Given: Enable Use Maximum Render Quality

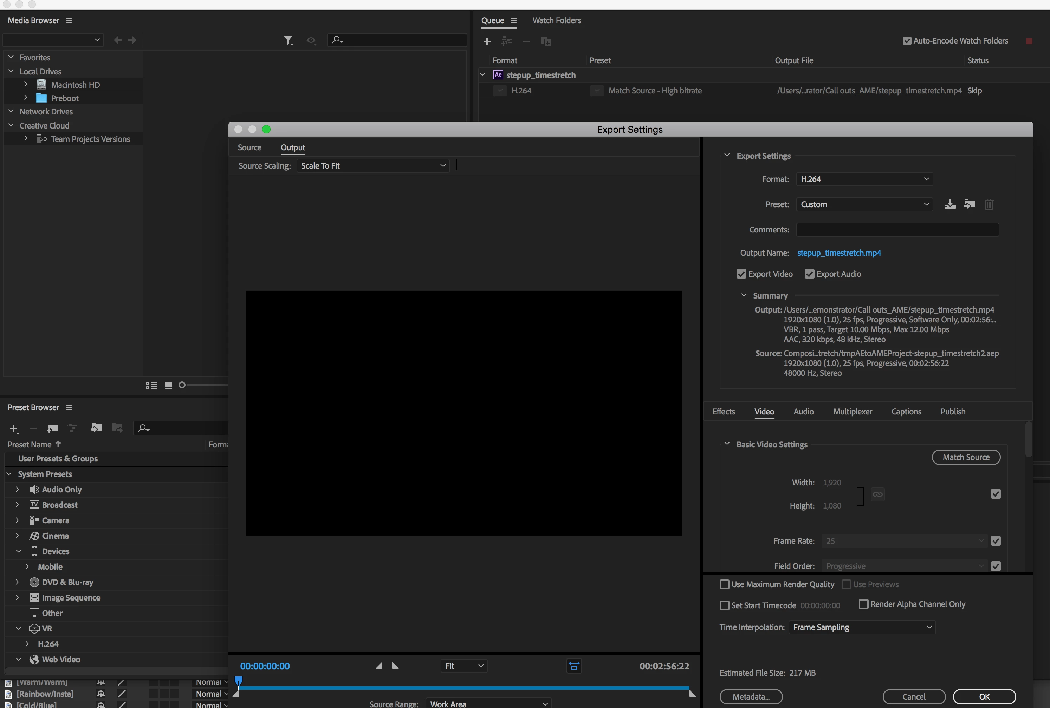Looking at the screenshot, I should pos(724,584).
